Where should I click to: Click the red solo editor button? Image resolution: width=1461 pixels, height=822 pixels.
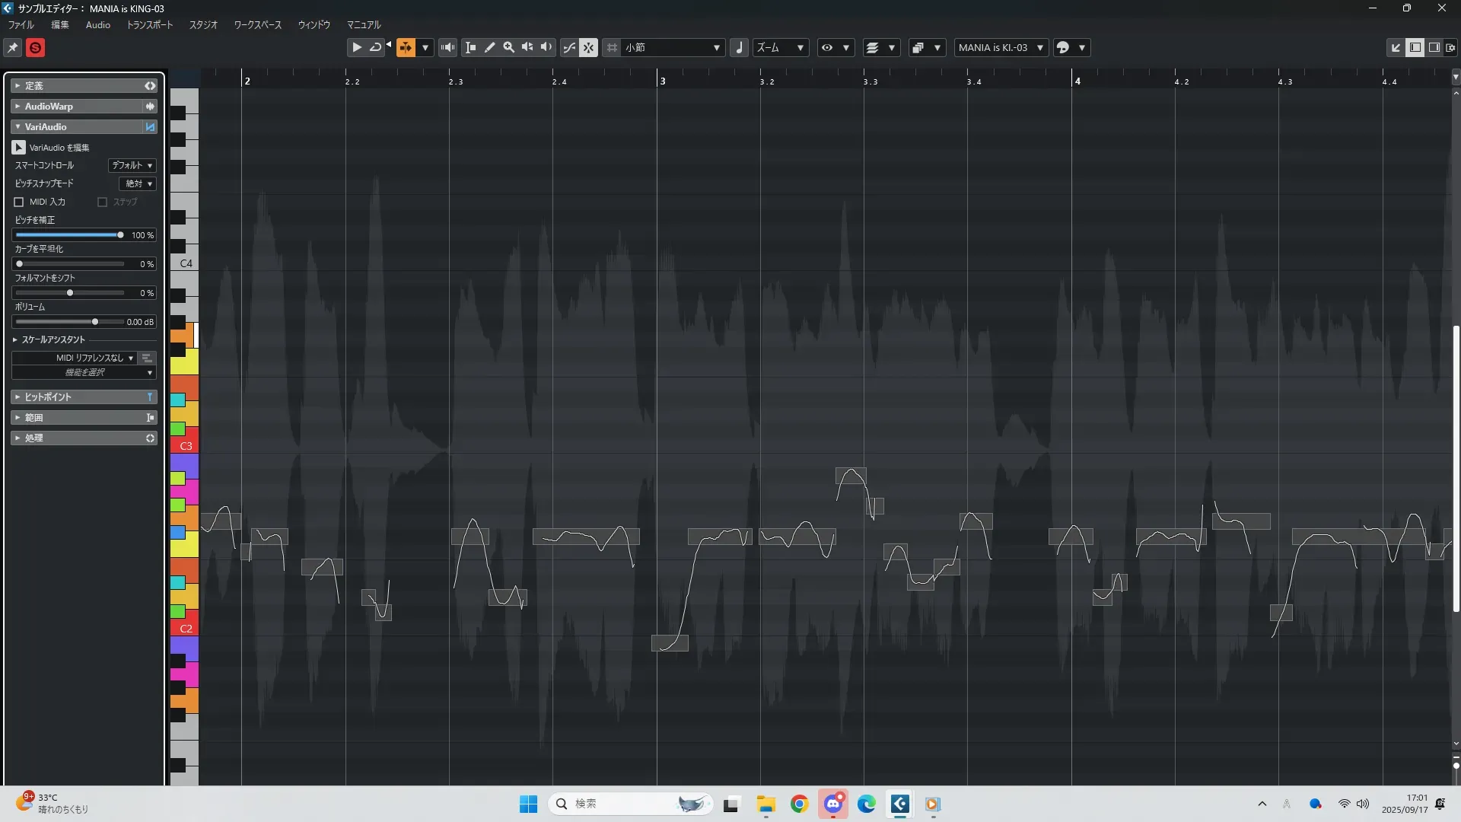tap(35, 48)
